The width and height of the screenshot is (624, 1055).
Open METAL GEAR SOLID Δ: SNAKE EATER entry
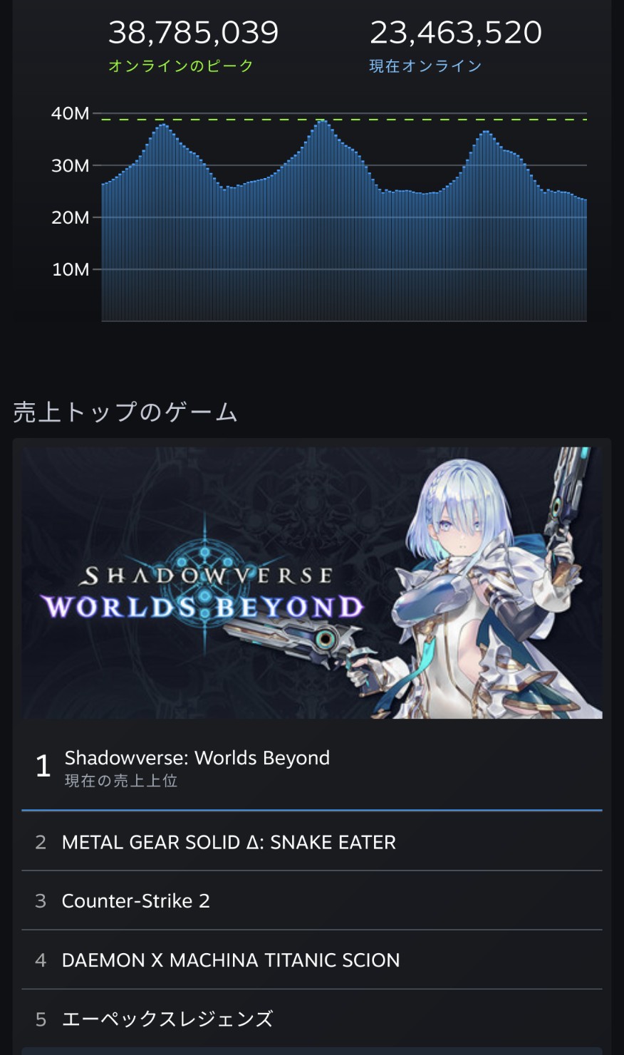tap(312, 842)
